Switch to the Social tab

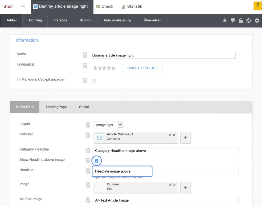[84, 107]
